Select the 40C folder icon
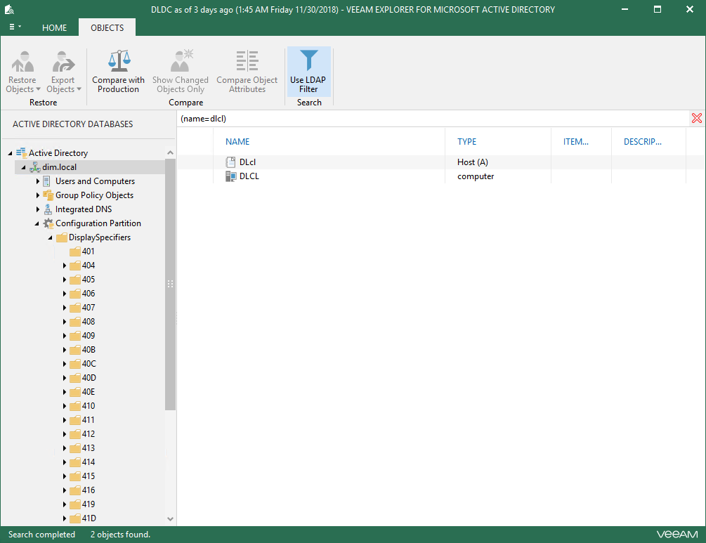Viewport: 706px width, 543px height. point(75,364)
